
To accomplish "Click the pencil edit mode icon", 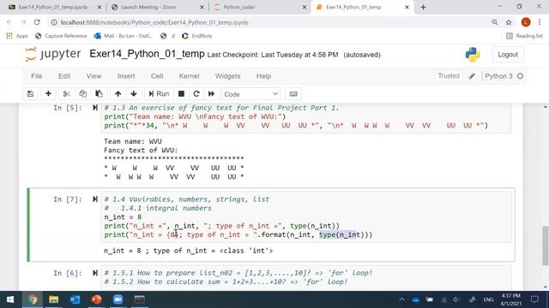I will tap(472, 76).
